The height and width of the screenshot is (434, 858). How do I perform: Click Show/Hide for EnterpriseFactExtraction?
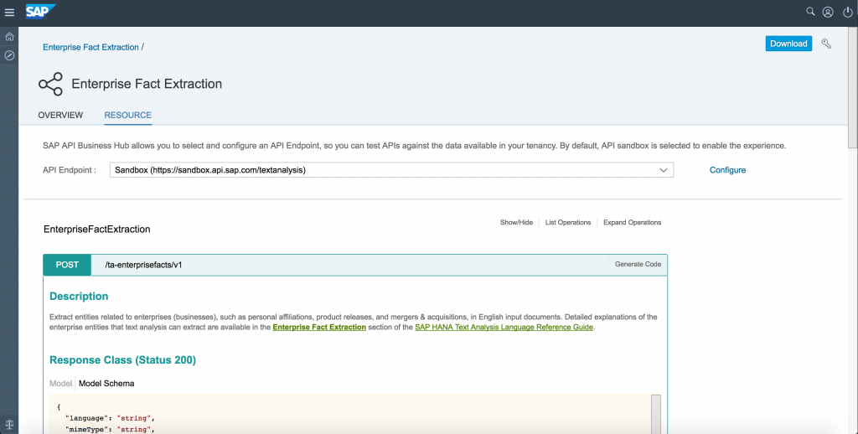(516, 222)
